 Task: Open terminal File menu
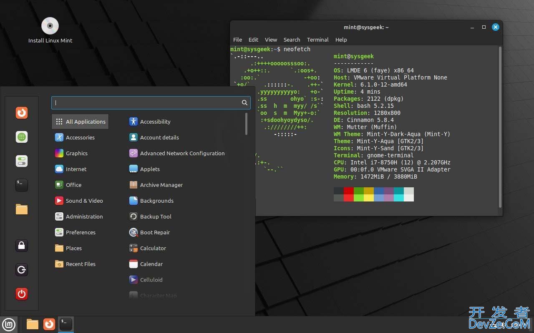[x=237, y=40]
